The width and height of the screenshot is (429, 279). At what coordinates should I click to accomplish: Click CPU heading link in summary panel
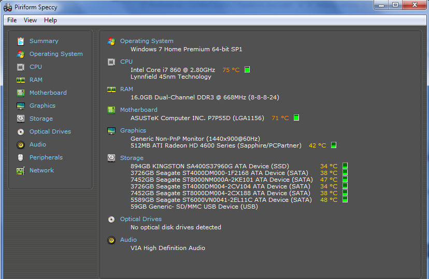[x=126, y=62]
